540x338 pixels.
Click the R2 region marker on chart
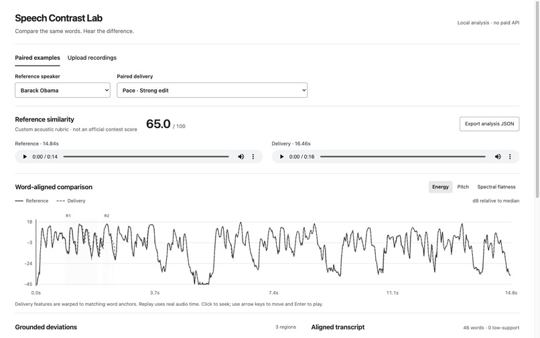[x=107, y=216]
